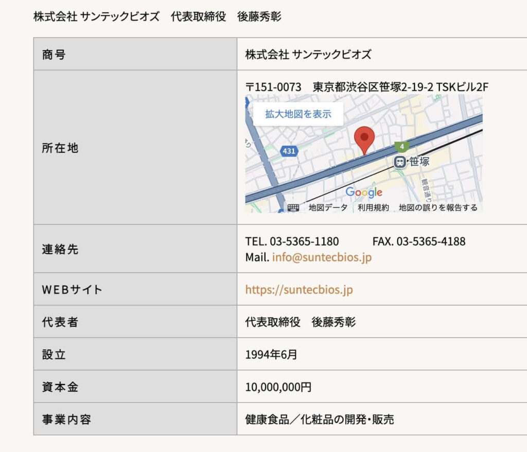Viewport: 527px width, 452px height.
Task: Click the Google logo on map
Action: (364, 193)
